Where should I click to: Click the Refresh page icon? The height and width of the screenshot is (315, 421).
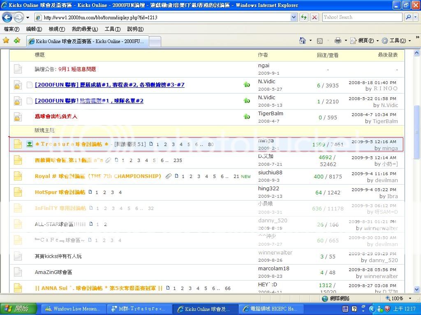point(304,17)
